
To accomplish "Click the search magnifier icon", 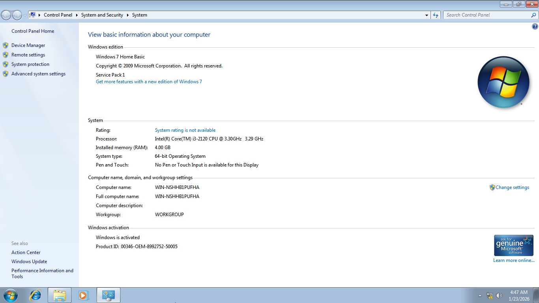I will [534, 15].
